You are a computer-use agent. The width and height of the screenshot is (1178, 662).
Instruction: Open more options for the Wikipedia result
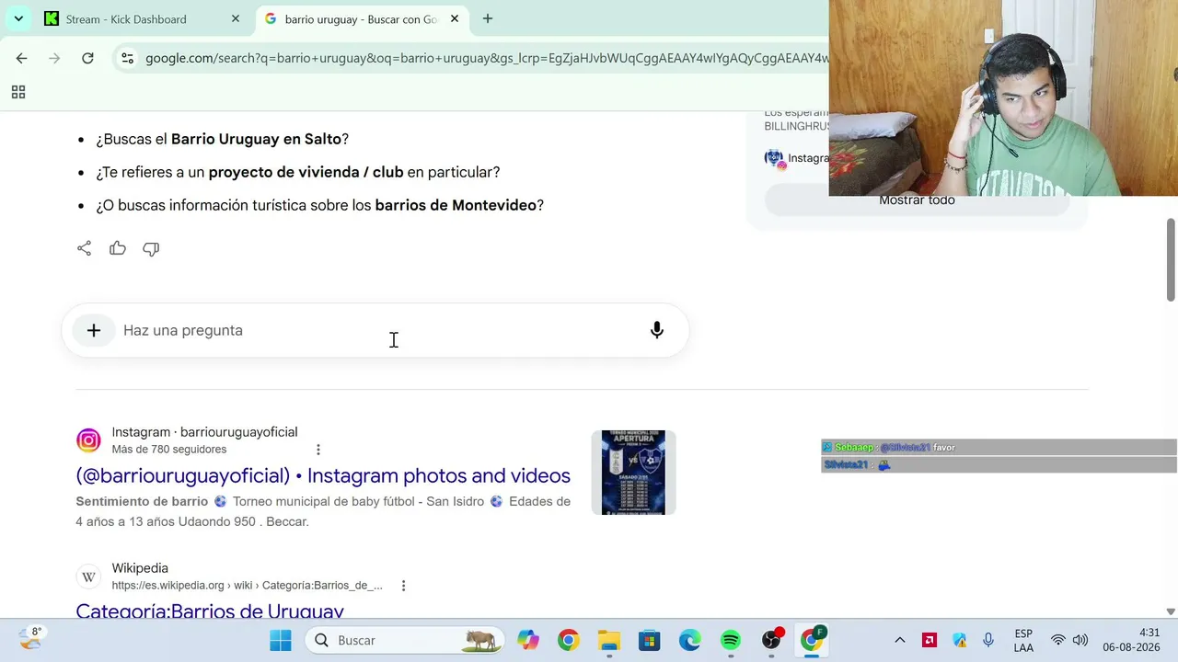(403, 586)
